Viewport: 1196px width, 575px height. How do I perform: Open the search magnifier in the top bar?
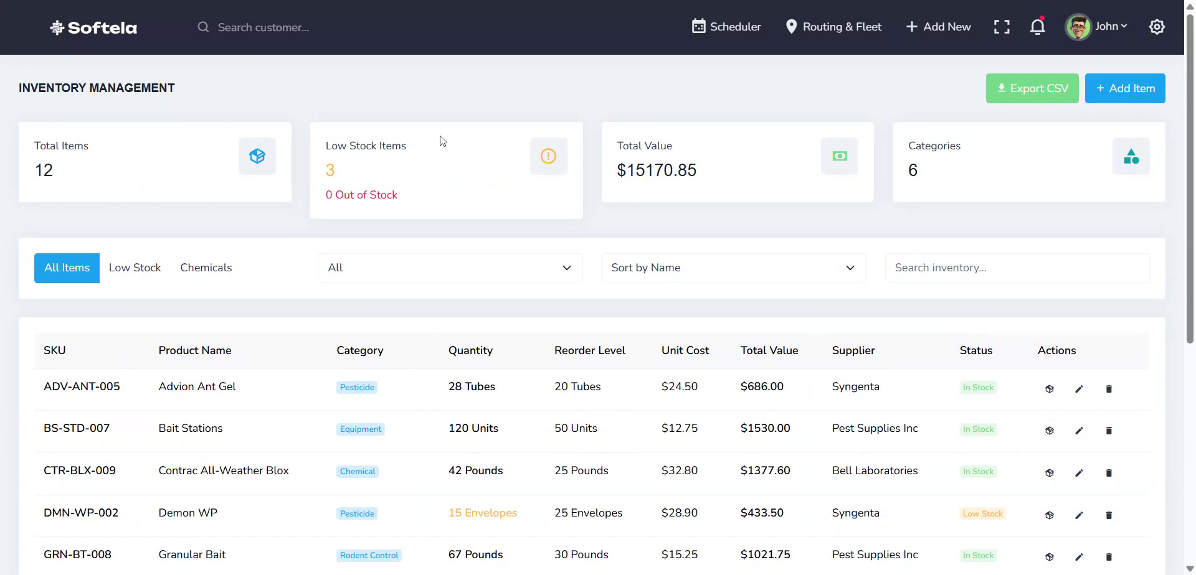(x=203, y=27)
